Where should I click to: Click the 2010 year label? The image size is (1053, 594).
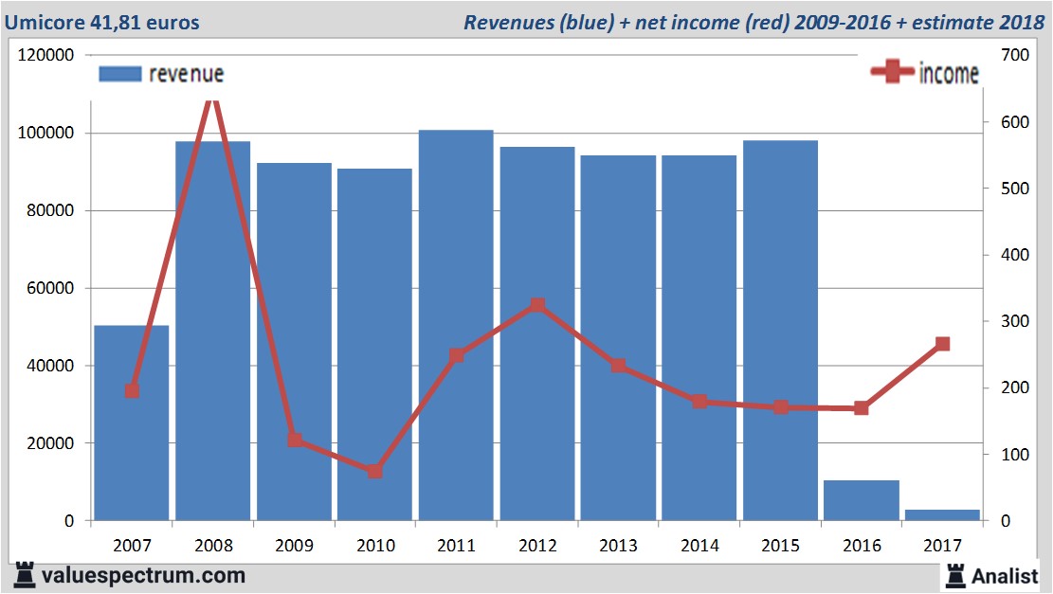pyautogui.click(x=375, y=545)
